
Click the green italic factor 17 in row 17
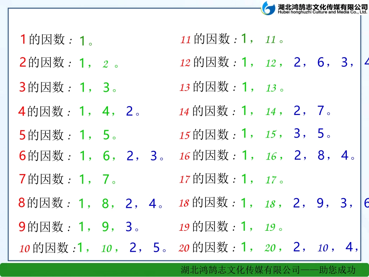271,180
